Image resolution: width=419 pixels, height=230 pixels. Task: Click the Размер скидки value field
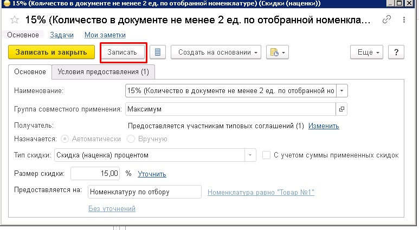click(x=95, y=173)
